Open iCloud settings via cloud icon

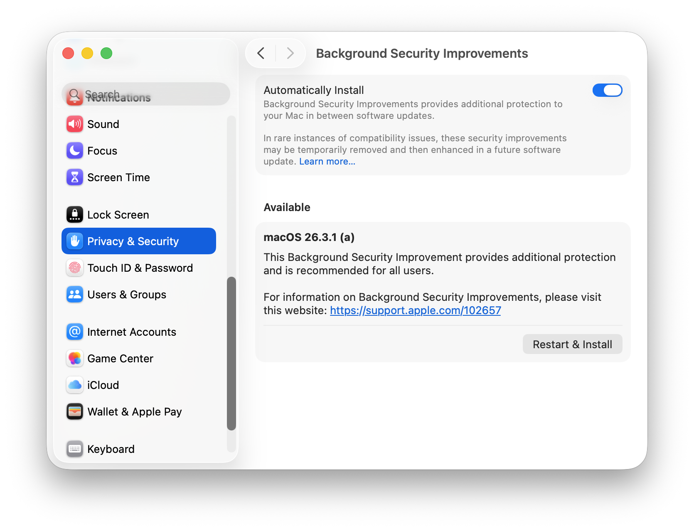point(74,385)
